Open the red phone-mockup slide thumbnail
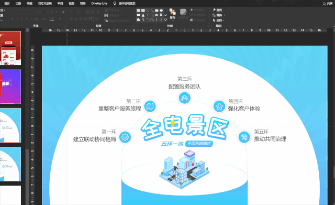This screenshot has width=335, height=205. (x=10, y=48)
